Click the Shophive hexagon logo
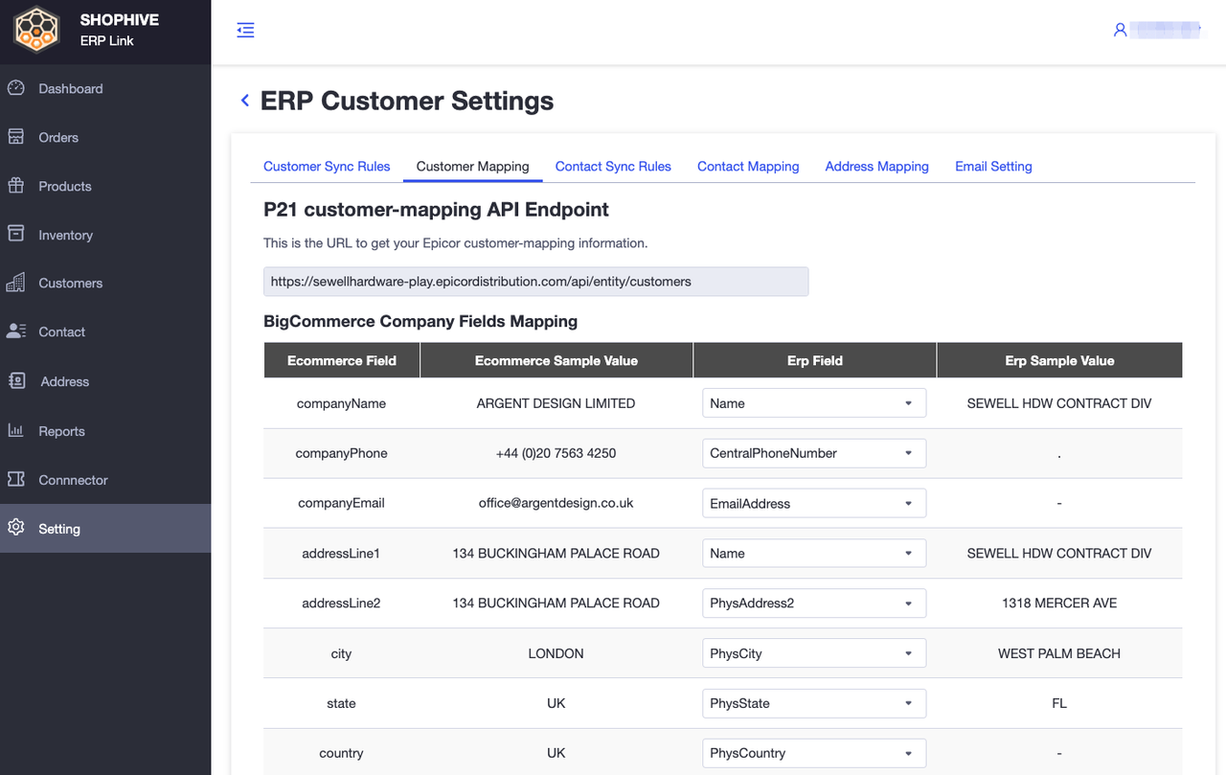 pos(36,30)
